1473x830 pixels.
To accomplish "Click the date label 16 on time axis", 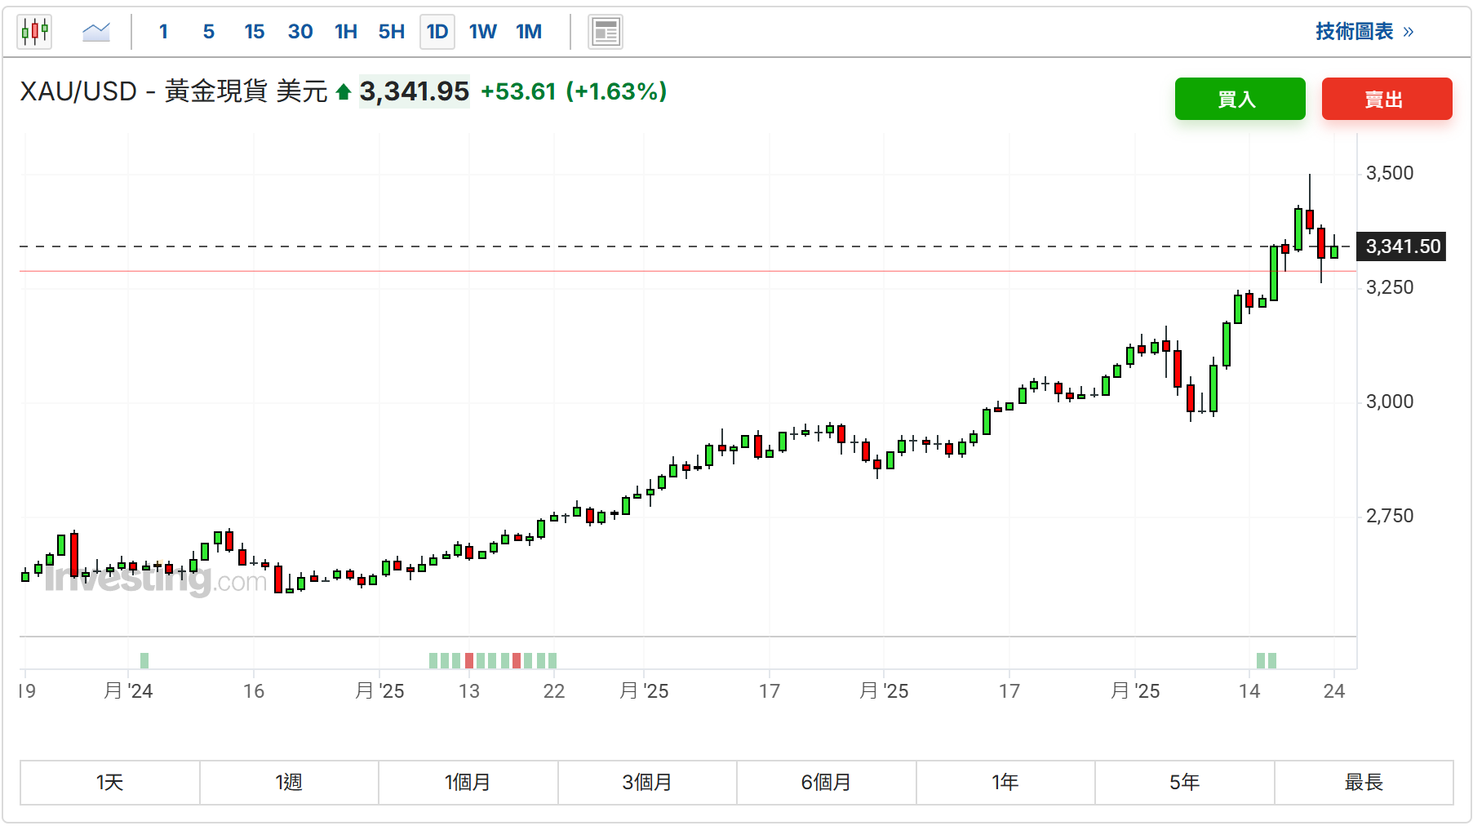I will click(254, 691).
